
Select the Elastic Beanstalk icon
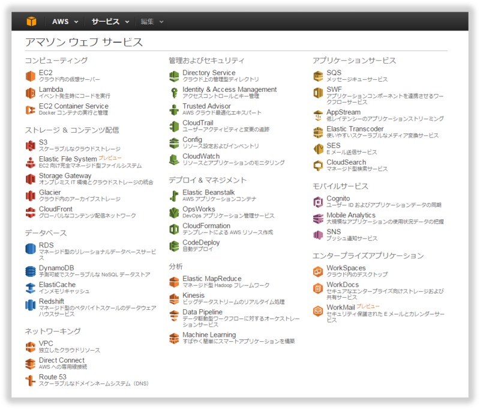(175, 196)
